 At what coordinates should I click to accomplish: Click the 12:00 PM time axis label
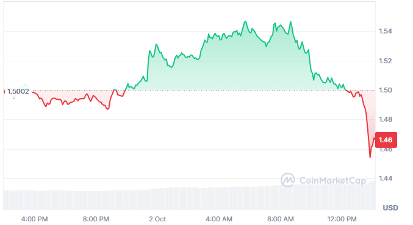(342, 219)
